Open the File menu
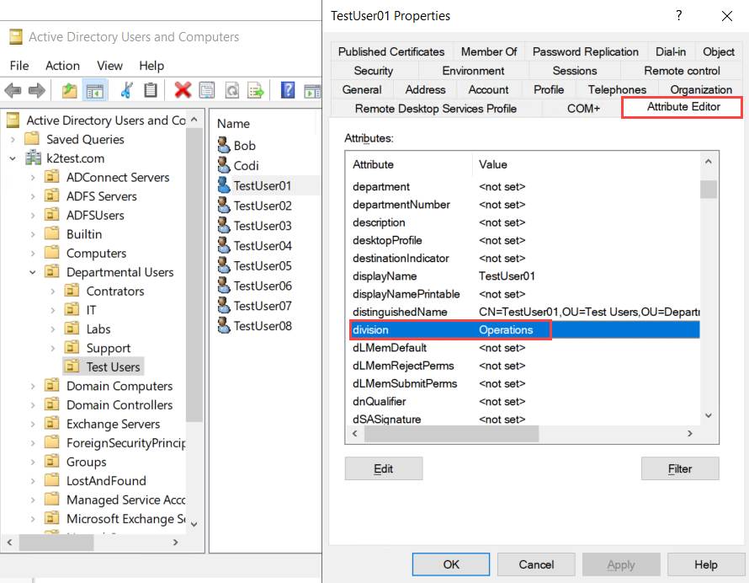Viewport: 749px width, 583px height. pos(19,66)
